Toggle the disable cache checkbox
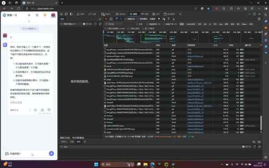This screenshot has height=168, width=269. point(138,19)
